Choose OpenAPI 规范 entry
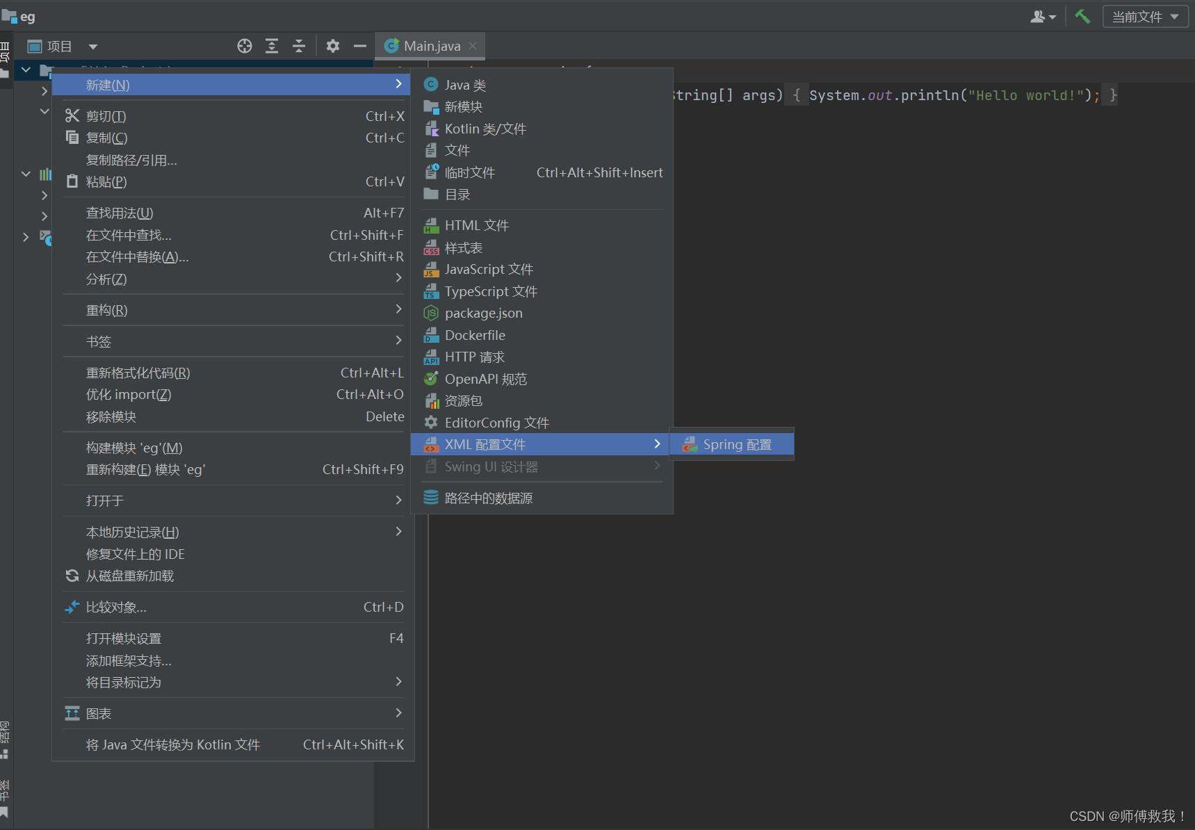This screenshot has height=830, width=1195. [x=542, y=379]
